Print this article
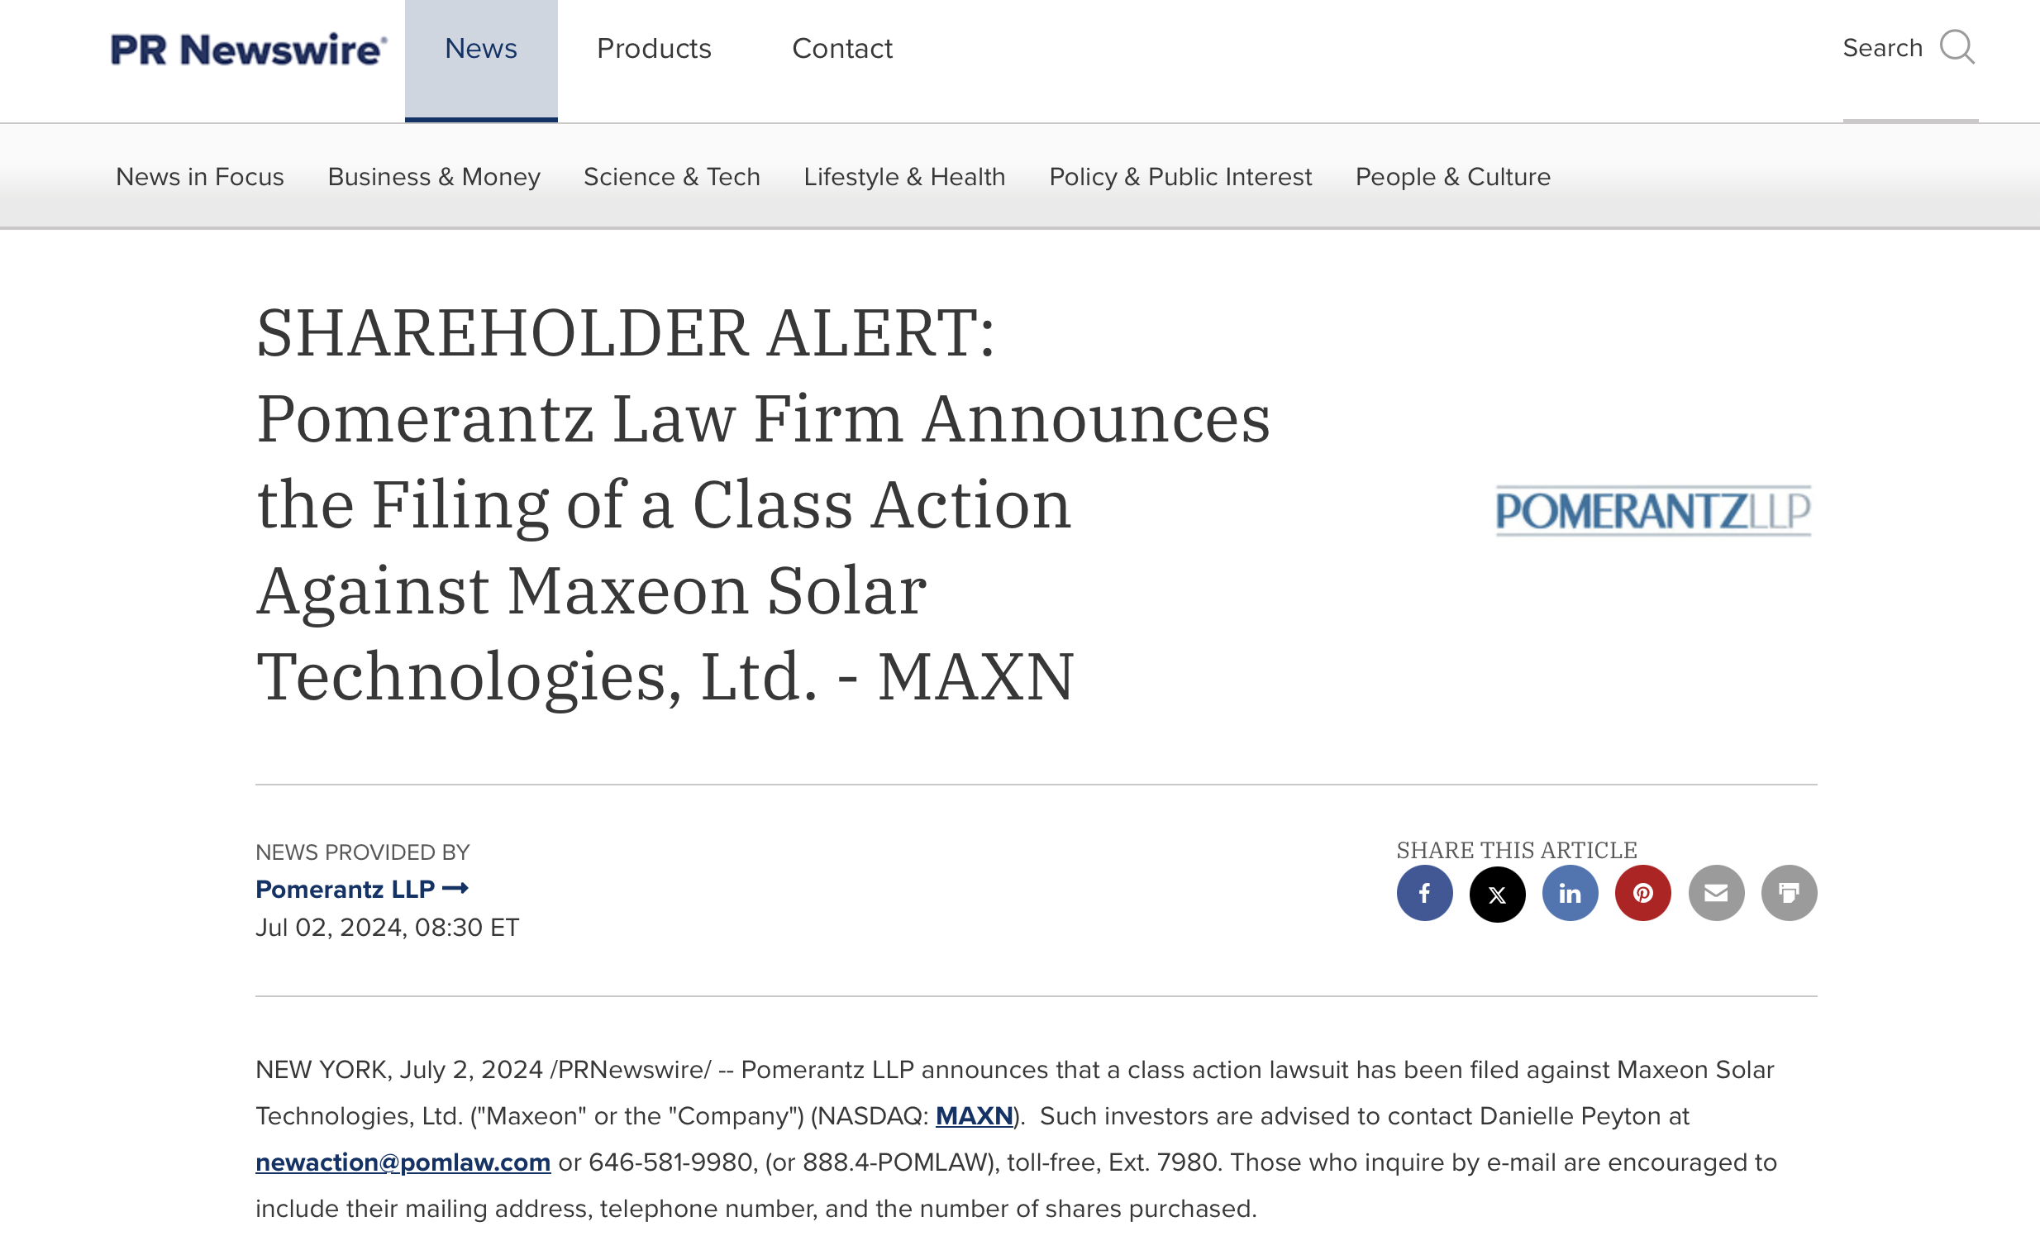 click(x=1789, y=894)
